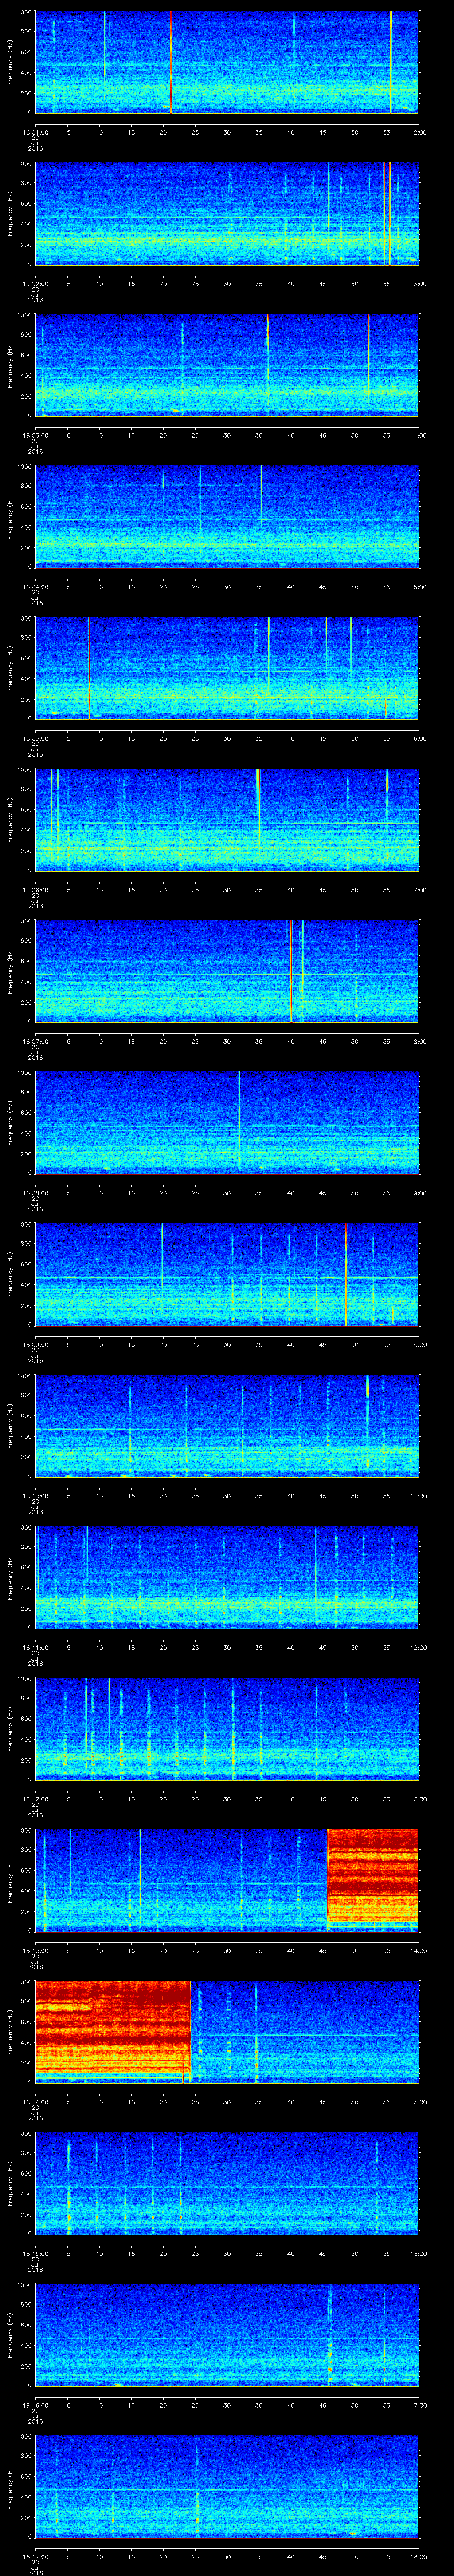Select the '16:02:00' start time label

point(35,284)
